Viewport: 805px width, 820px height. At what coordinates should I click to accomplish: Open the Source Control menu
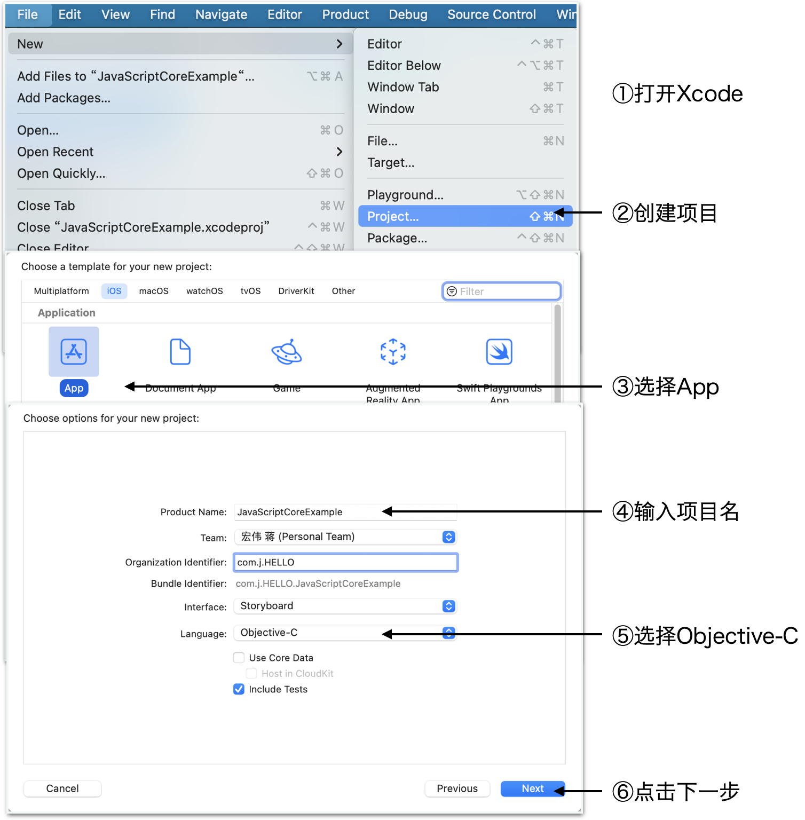coord(491,14)
